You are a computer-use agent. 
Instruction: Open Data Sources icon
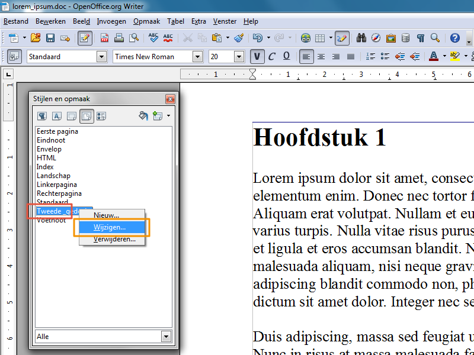(x=405, y=38)
